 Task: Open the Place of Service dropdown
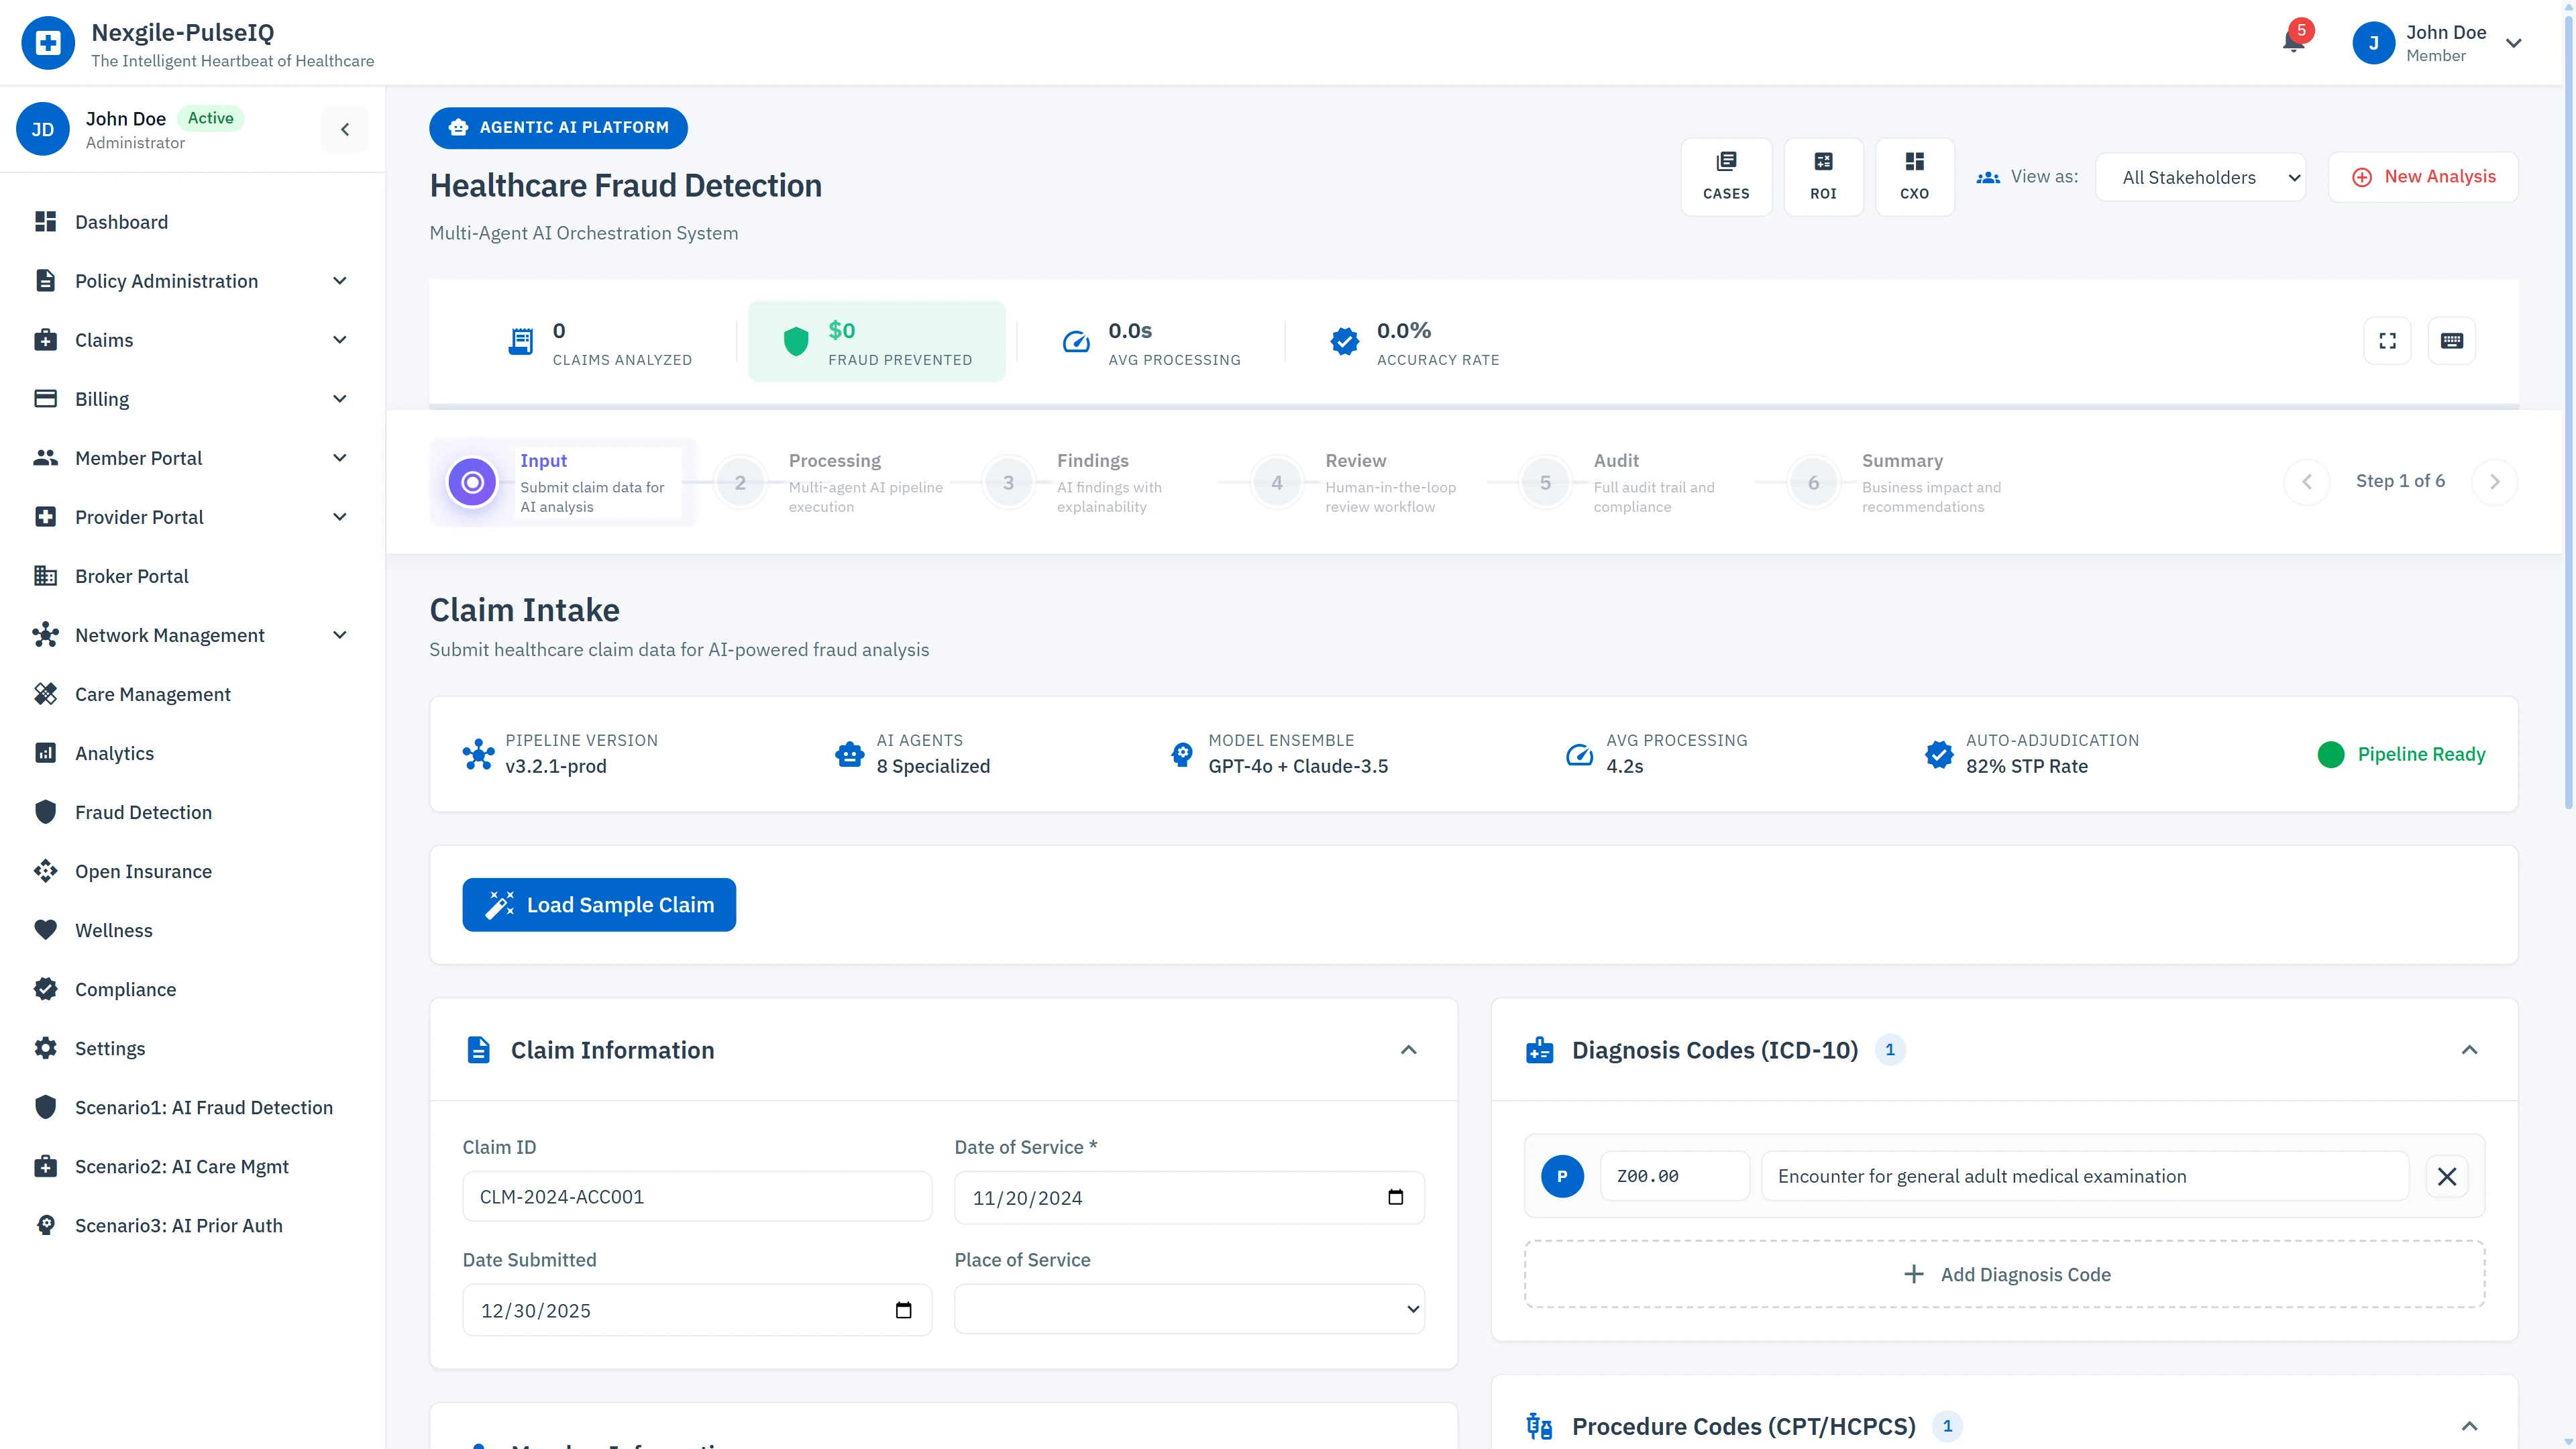click(1188, 1308)
